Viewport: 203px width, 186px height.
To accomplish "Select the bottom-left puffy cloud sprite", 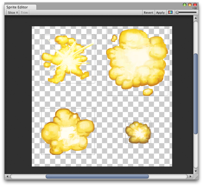I will (68, 131).
